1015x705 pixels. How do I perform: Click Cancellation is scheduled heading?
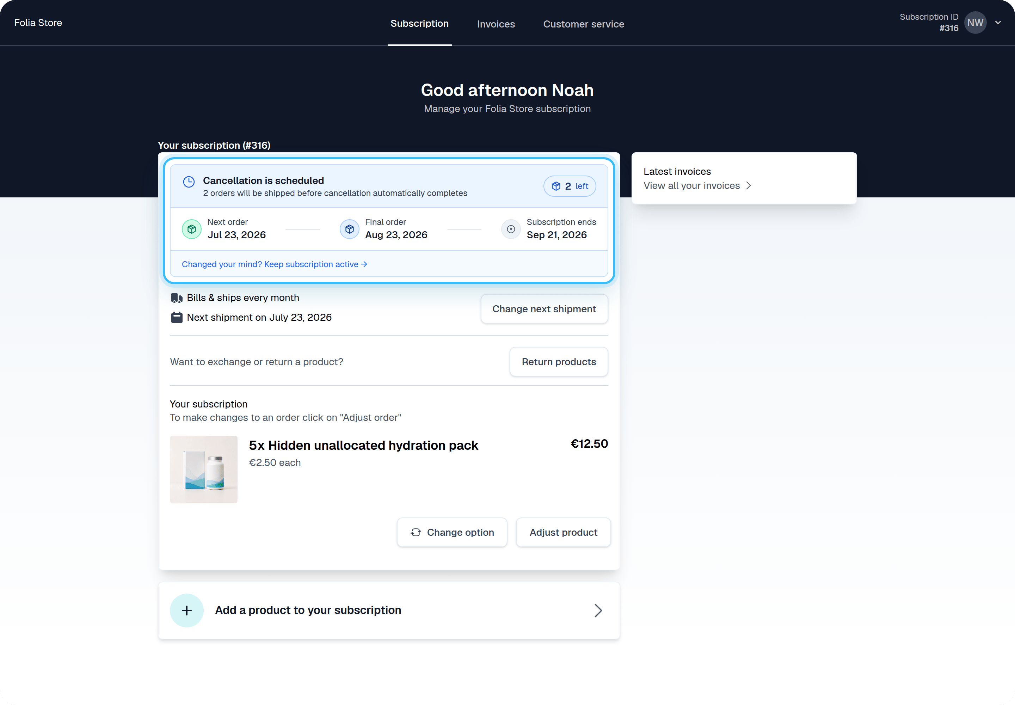tap(263, 180)
